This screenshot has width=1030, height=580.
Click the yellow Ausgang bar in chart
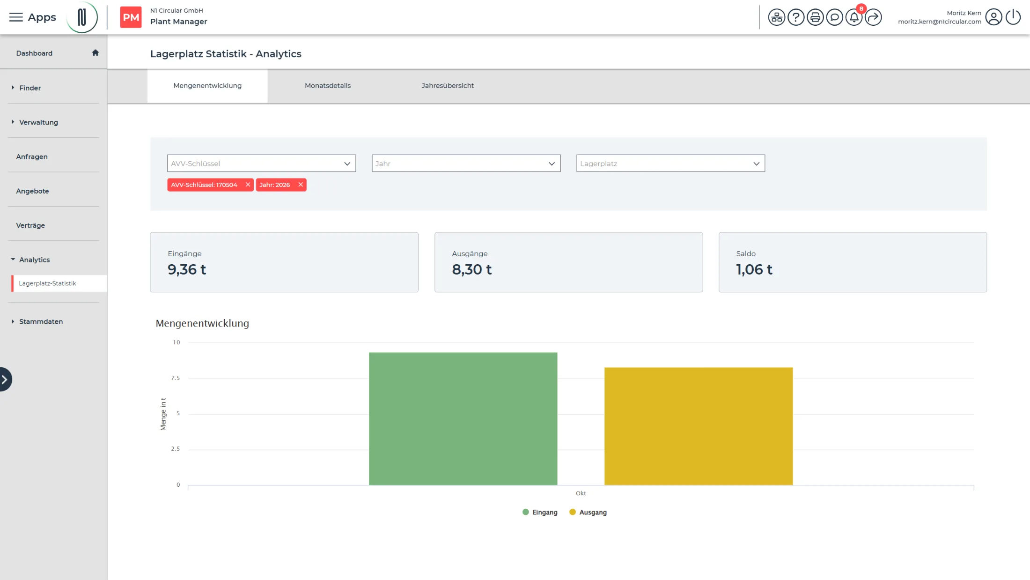click(x=699, y=426)
